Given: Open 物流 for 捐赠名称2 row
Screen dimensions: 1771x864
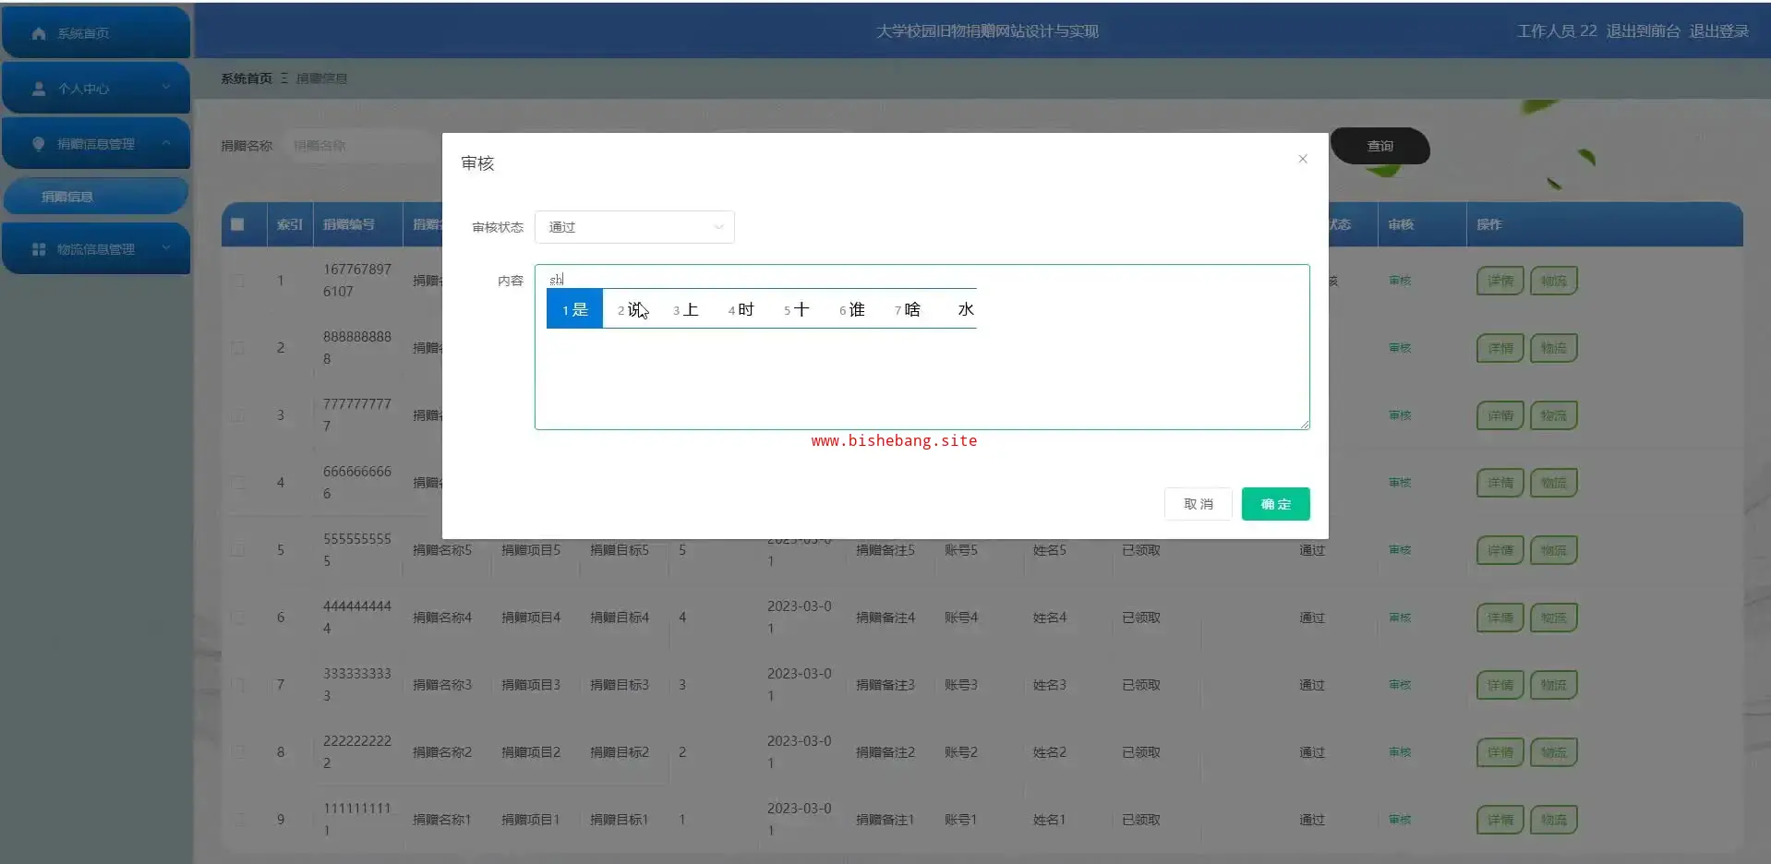Looking at the screenshot, I should pos(1553,752).
